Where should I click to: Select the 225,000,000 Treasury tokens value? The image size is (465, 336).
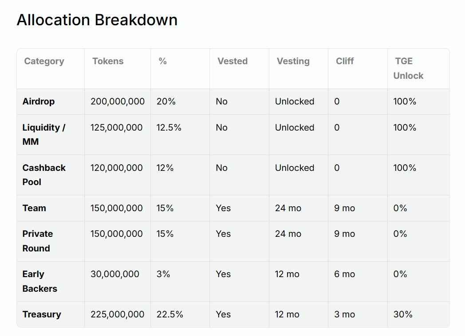(x=118, y=314)
